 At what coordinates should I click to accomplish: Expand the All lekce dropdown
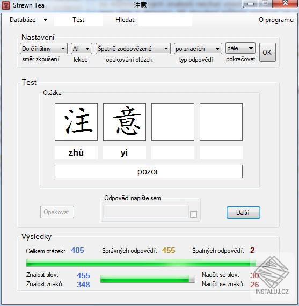click(x=82, y=49)
